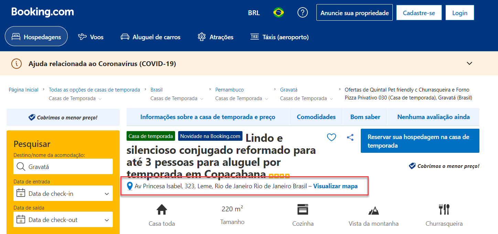The height and width of the screenshot is (234, 498).
Task: Click the check-in calendar icon
Action: (21, 193)
